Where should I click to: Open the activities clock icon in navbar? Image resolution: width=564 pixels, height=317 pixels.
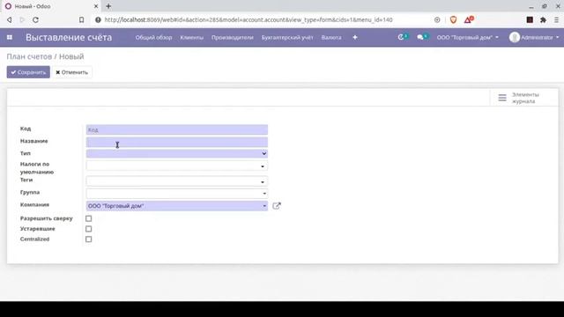pyautogui.click(x=403, y=37)
